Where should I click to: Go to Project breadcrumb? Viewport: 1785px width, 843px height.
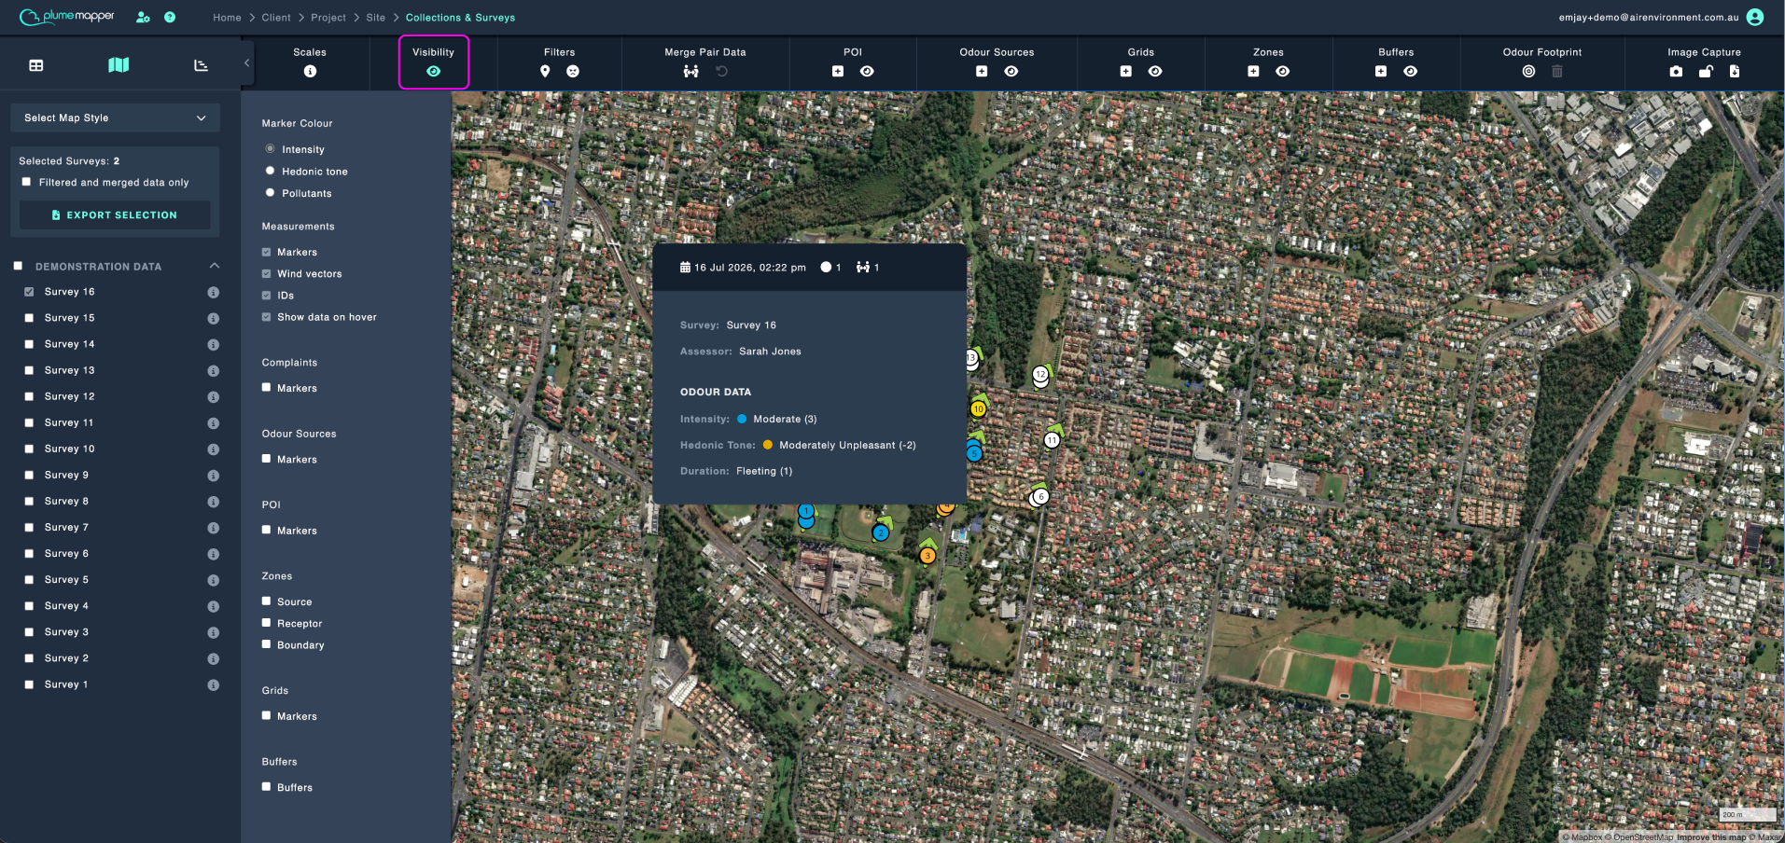pos(328,18)
